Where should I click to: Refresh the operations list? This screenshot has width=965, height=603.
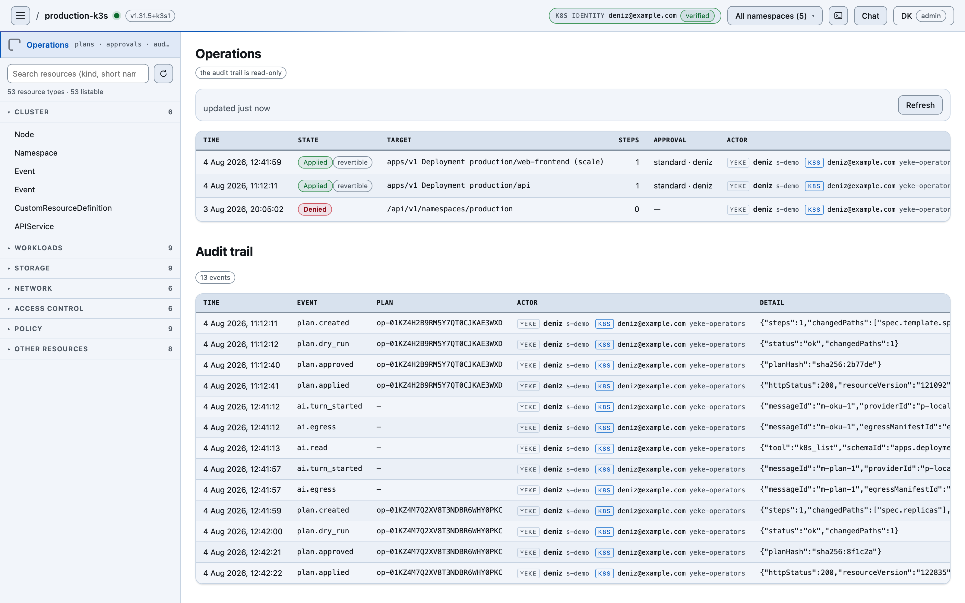(920, 105)
